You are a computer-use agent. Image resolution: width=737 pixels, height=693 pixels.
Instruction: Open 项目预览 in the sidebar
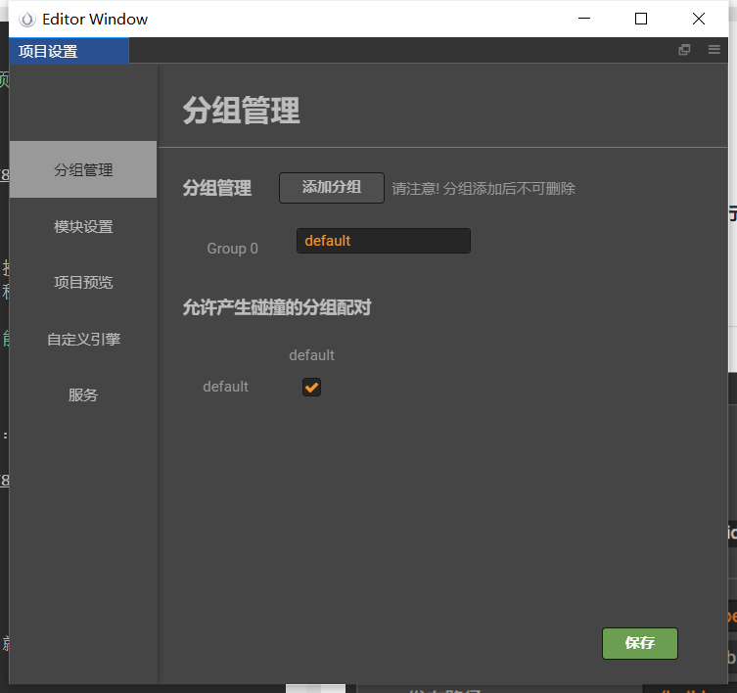(83, 283)
